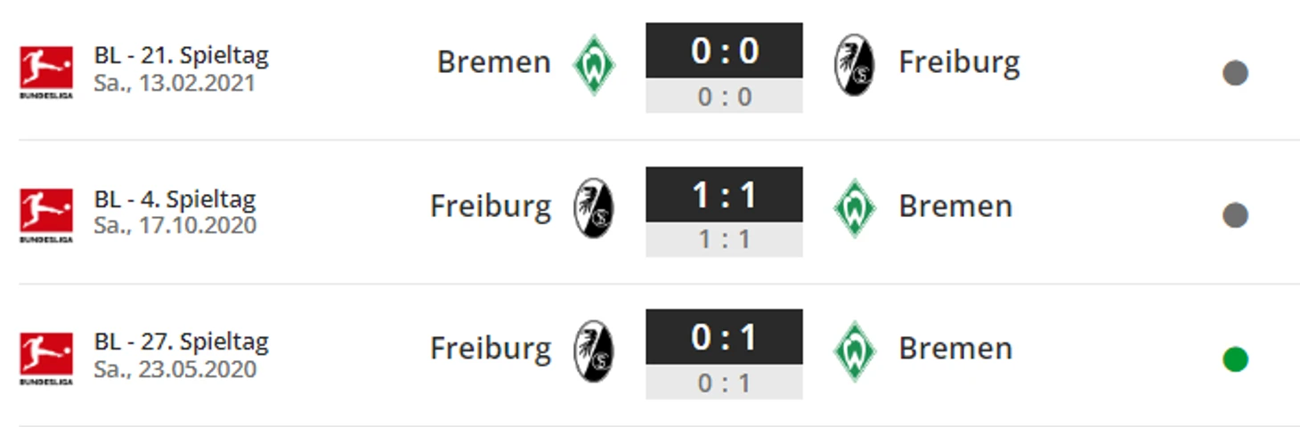1300x427 pixels.
Task: Click Bundesliga logo for 27. Spieltag match
Action: click(x=46, y=358)
